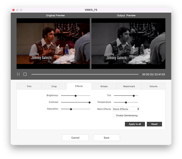
Task: Click the Tint slider handle
Action: pos(134,96)
